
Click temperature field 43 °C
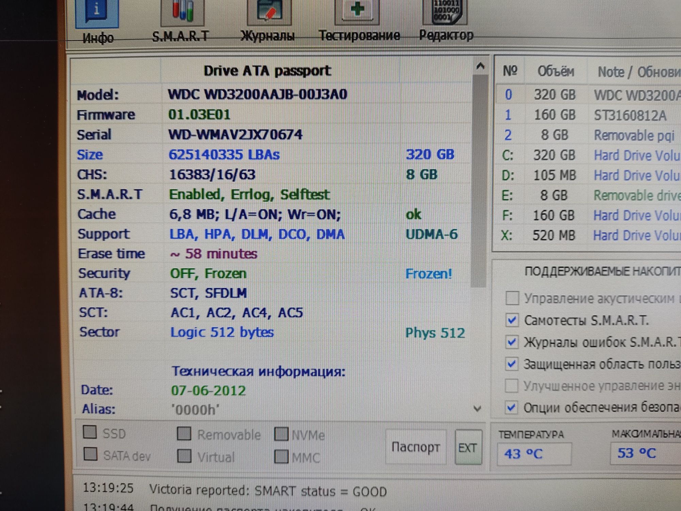point(534,453)
